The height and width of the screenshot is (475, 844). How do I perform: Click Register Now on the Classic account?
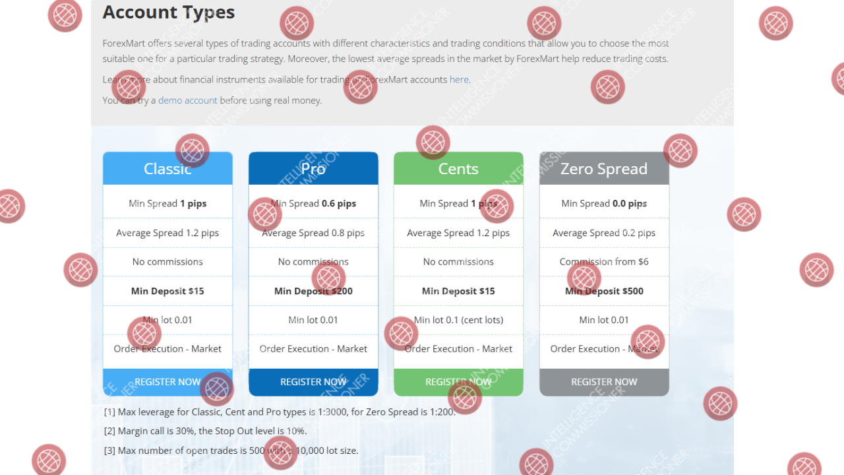tap(167, 382)
